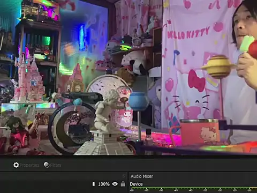Select the Device audio source label

(x=136, y=184)
